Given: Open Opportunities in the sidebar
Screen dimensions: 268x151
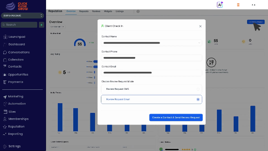Looking at the screenshot, I should pos(16,75).
